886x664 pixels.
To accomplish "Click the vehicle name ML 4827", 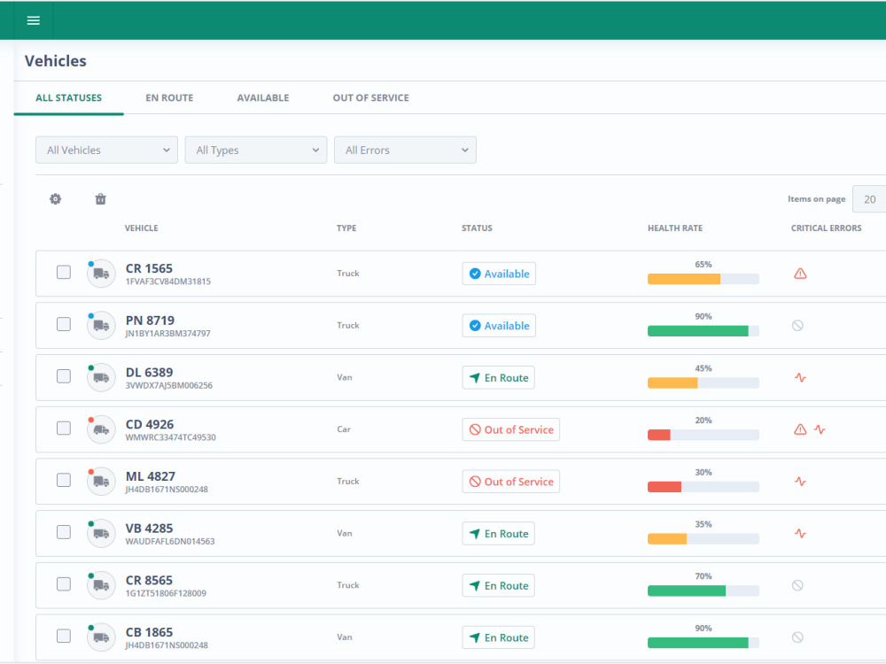I will coord(151,476).
